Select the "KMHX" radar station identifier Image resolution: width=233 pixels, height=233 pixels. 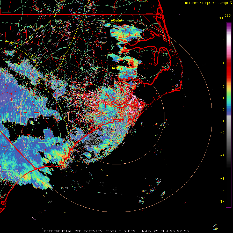[147, 231]
